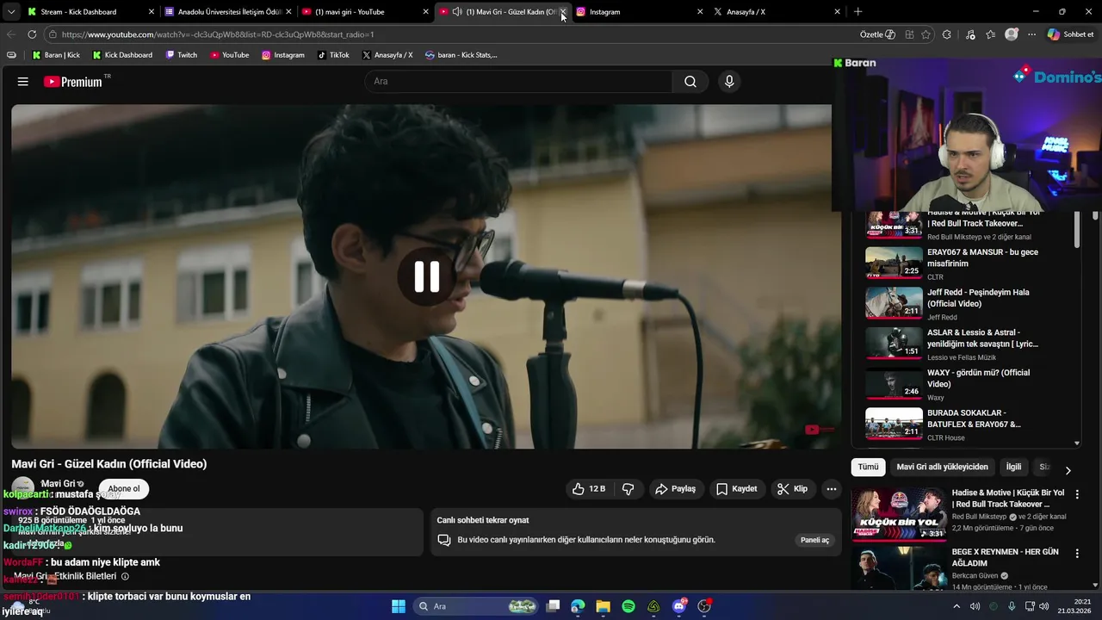Open Discord from taskbar
Image resolution: width=1102 pixels, height=620 pixels.
tap(679, 606)
